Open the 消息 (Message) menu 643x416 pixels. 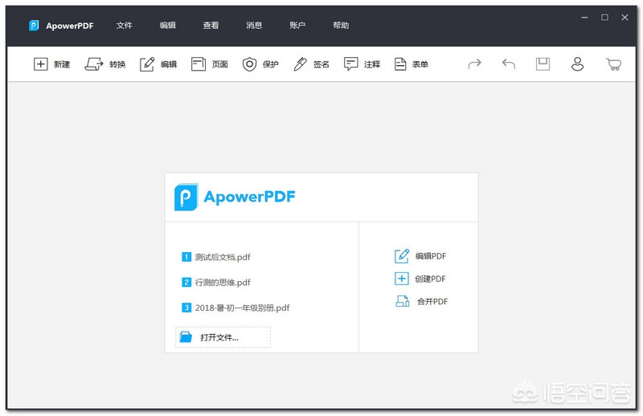click(254, 26)
